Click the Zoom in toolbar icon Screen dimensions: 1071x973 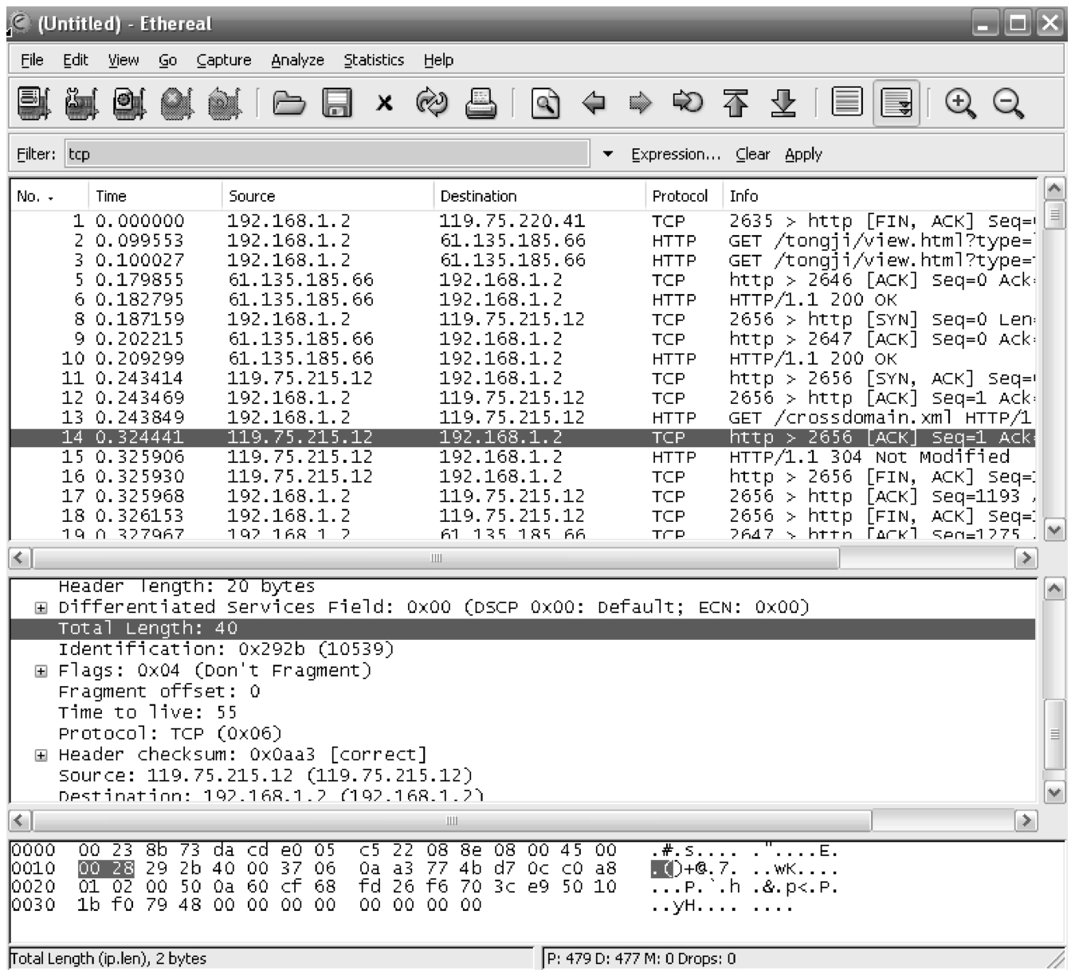[x=959, y=104]
